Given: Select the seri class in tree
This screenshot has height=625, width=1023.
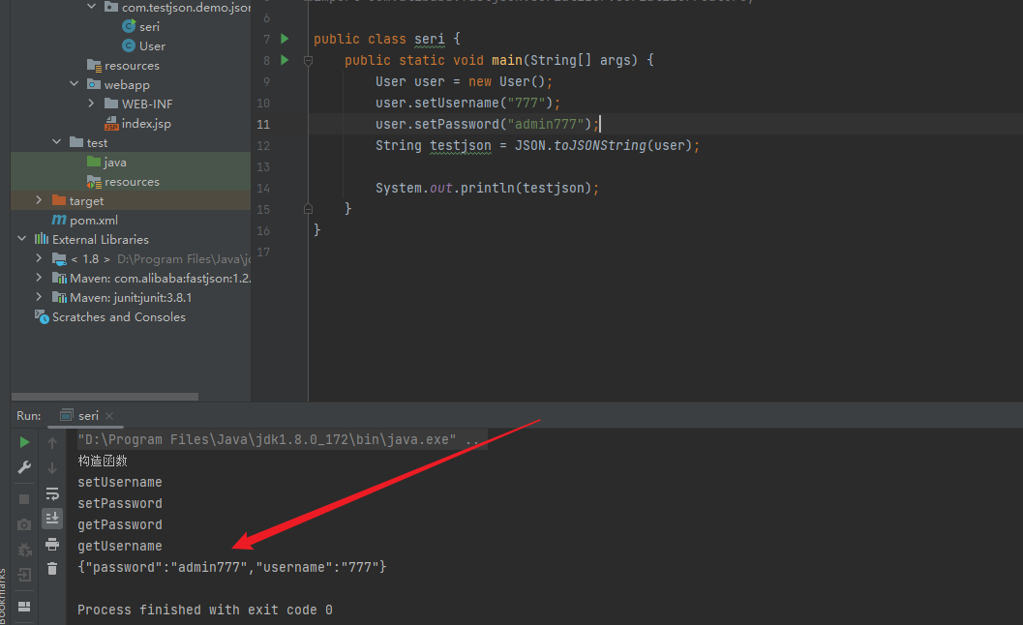Looking at the screenshot, I should click(149, 27).
